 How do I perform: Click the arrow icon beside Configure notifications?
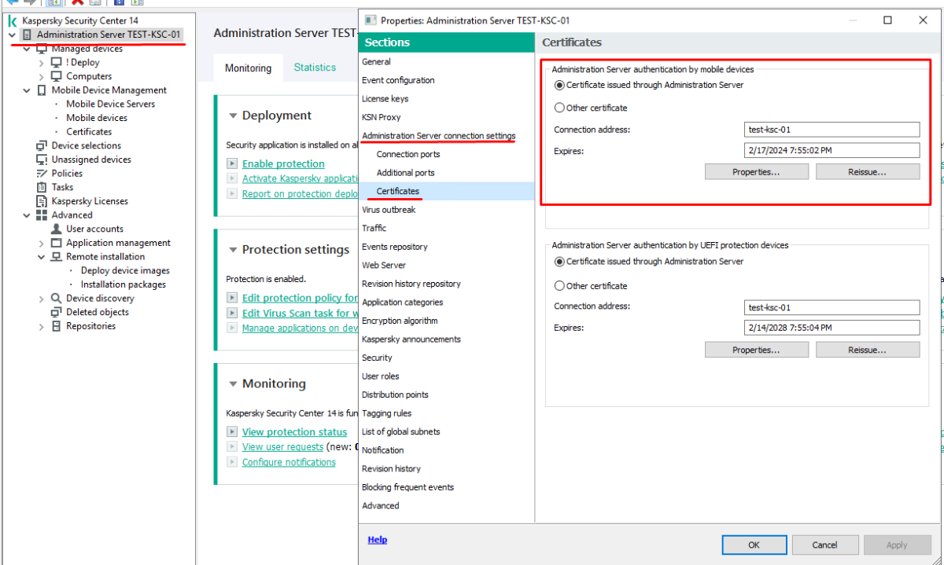(x=231, y=462)
